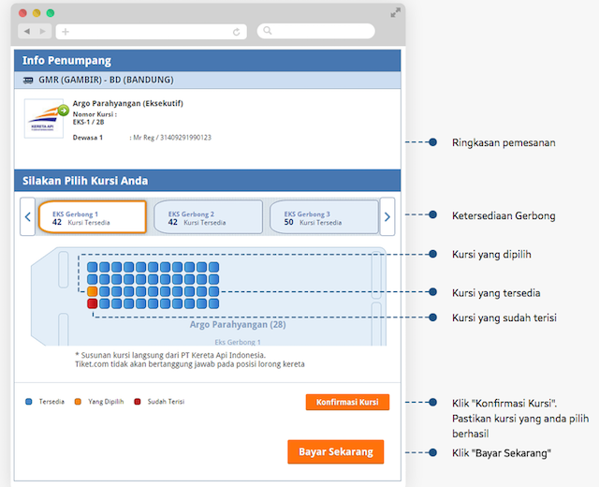The width and height of the screenshot is (599, 487).
Task: Click into the browser search field
Action: pos(316,31)
